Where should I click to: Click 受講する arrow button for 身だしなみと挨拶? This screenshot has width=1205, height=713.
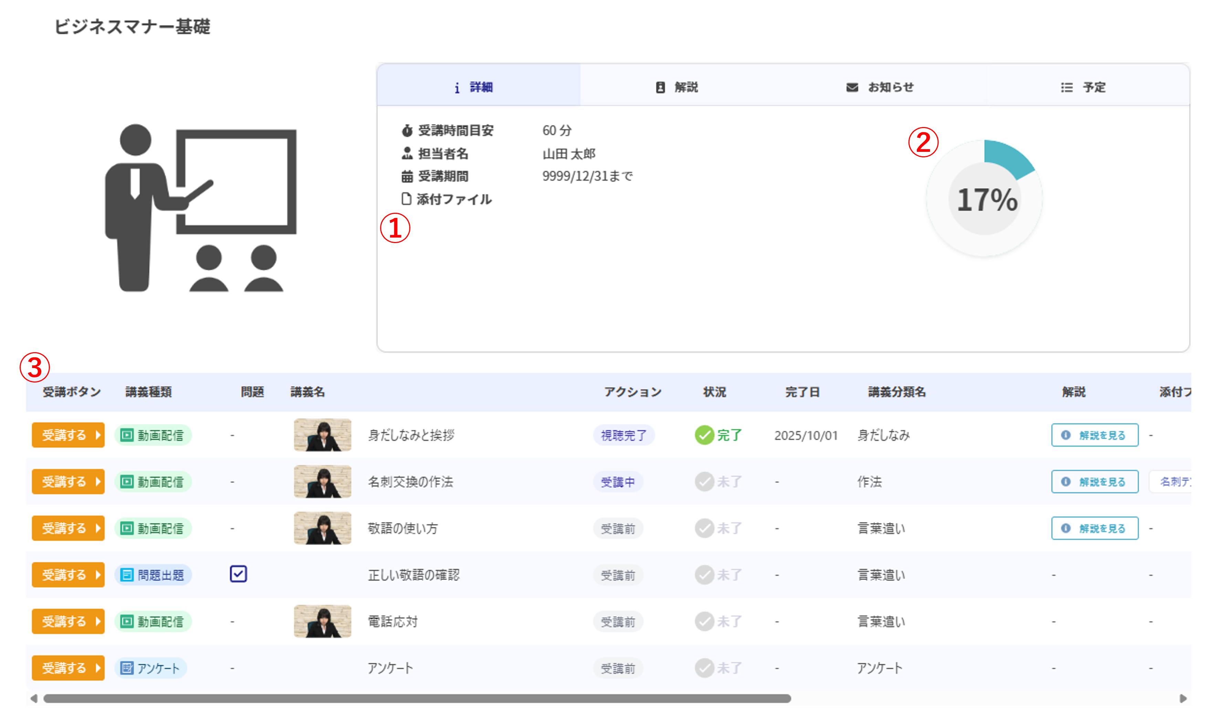pos(68,435)
